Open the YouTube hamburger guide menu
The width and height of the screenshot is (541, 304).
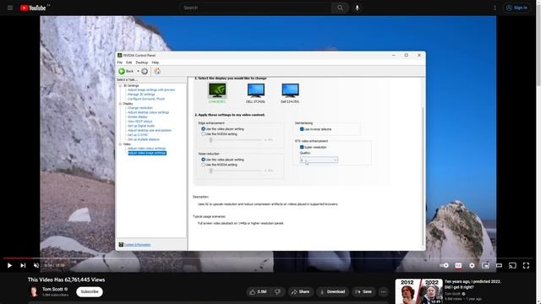point(10,8)
